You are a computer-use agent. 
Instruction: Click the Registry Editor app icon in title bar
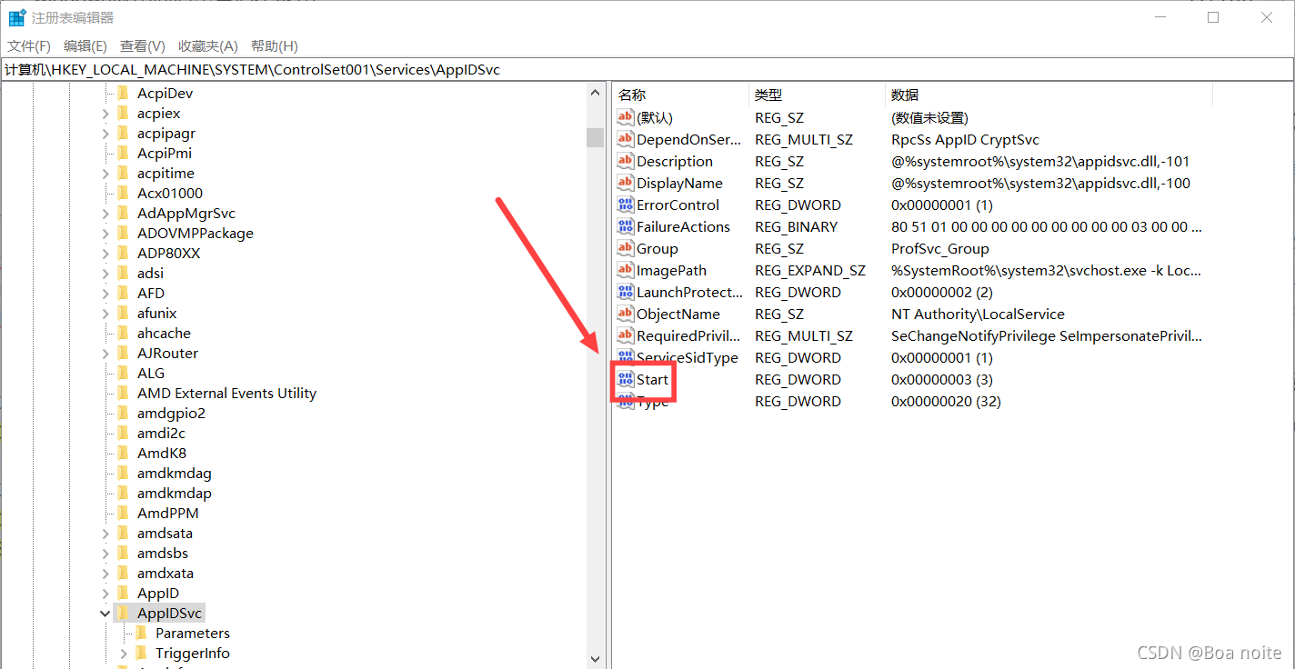pos(16,17)
